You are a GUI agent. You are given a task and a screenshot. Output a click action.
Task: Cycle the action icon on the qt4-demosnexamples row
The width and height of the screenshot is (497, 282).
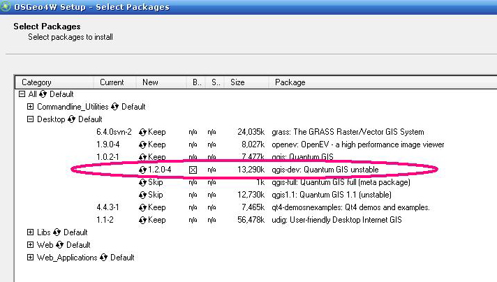142,207
